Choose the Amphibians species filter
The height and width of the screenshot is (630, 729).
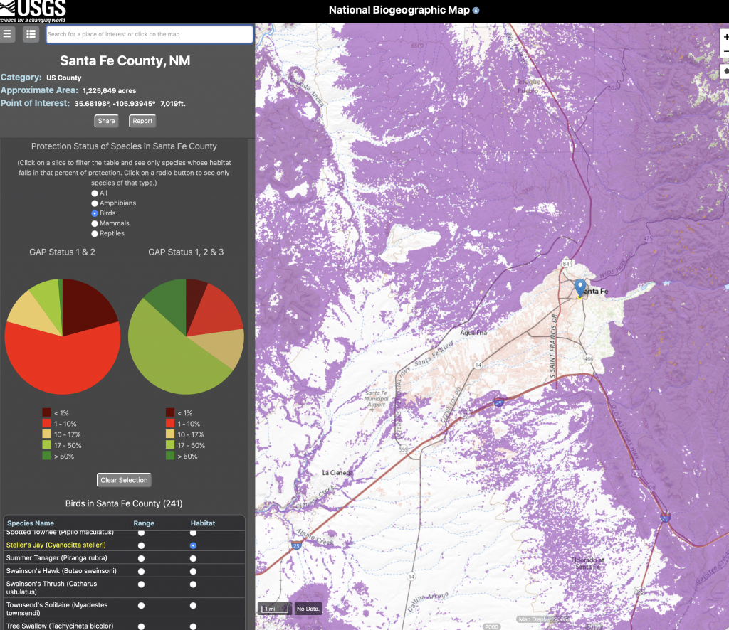pos(95,203)
